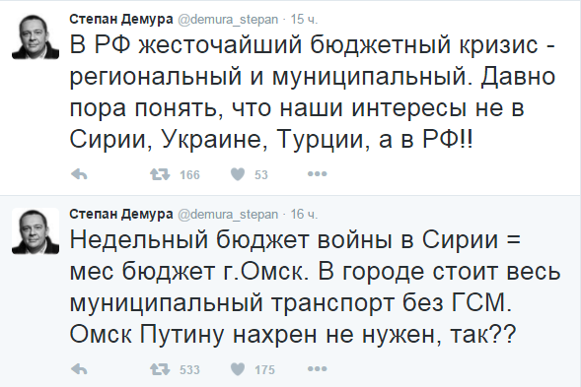Image resolution: width=581 pixels, height=387 pixels.
Task: Open the 16 ч. timestamp link
Action: click(x=304, y=215)
